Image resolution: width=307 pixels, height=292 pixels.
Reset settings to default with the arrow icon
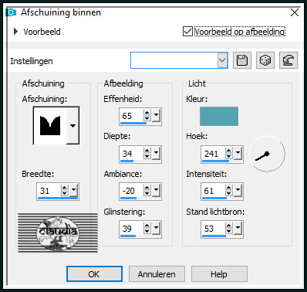click(x=288, y=60)
